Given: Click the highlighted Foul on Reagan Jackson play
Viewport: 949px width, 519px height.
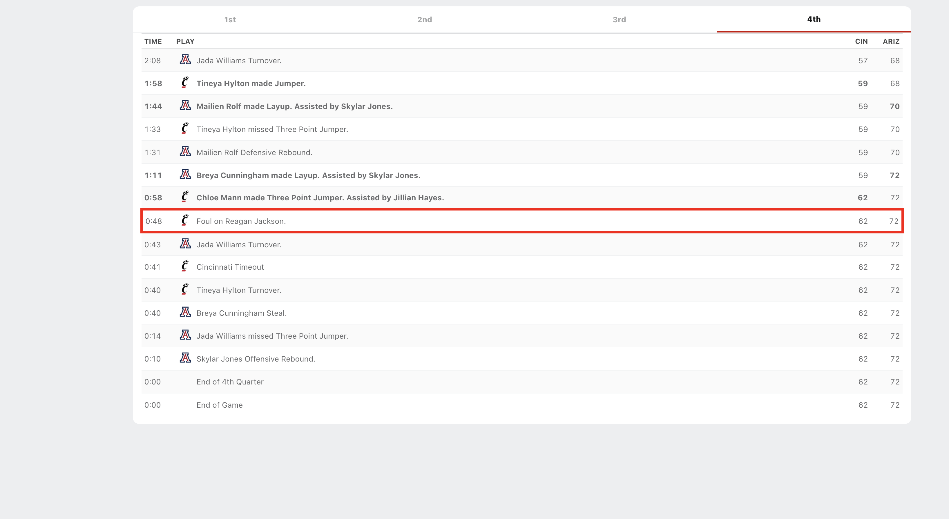Looking at the screenshot, I should coord(241,221).
